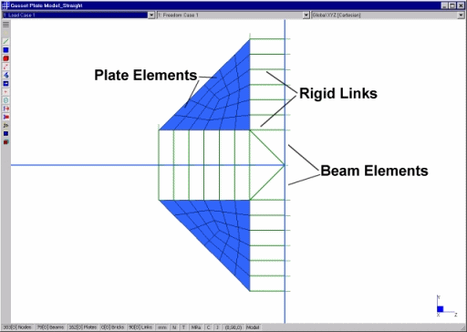Toggle the Nodes count status indicator
The width and height of the screenshot is (467, 332).
(x=17, y=327)
